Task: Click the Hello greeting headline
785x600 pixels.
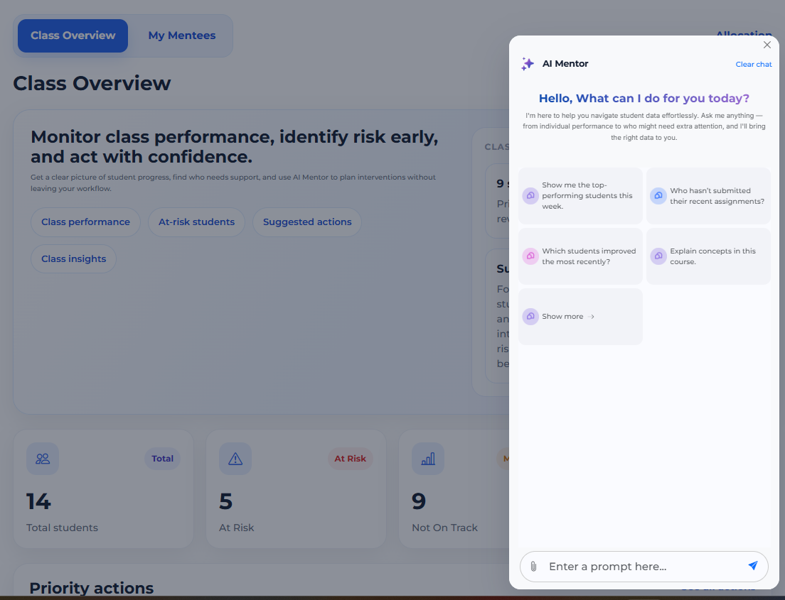Action: tap(644, 98)
